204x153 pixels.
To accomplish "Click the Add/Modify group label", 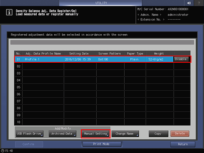I will 63,128.
